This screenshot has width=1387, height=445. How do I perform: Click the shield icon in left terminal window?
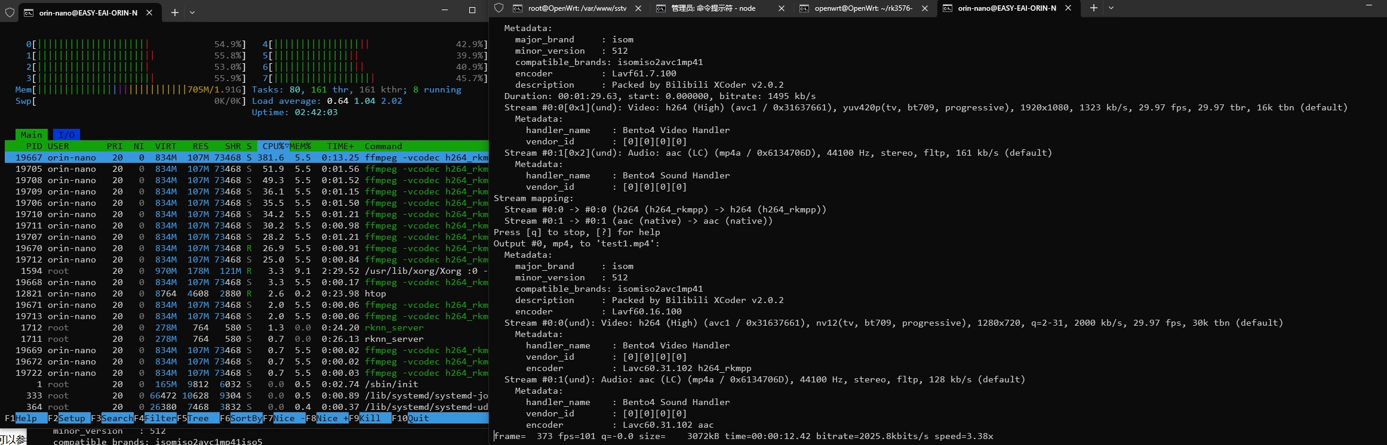click(10, 12)
